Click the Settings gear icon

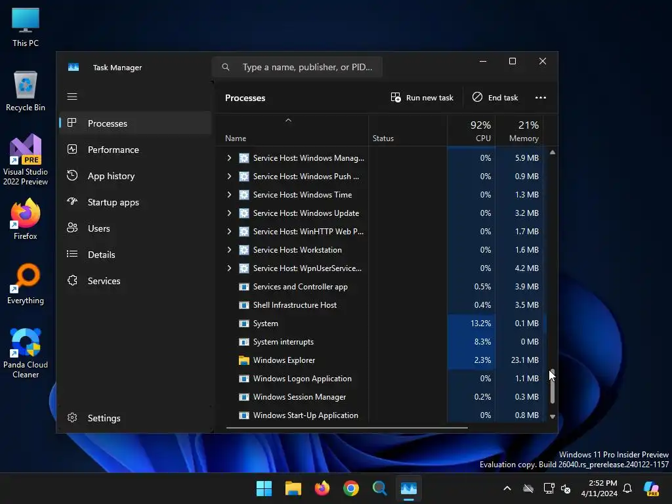click(x=72, y=417)
